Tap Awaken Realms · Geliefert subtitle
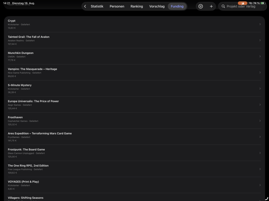Screen dimensions: 269x201 [x=21, y=41]
